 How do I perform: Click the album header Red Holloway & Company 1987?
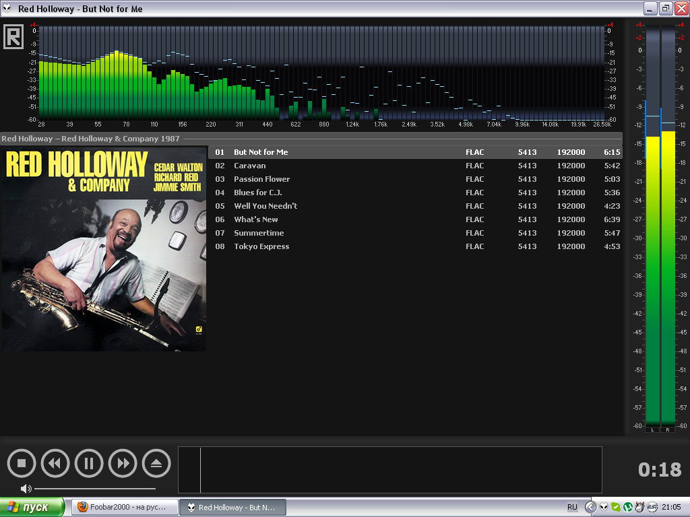point(311,139)
